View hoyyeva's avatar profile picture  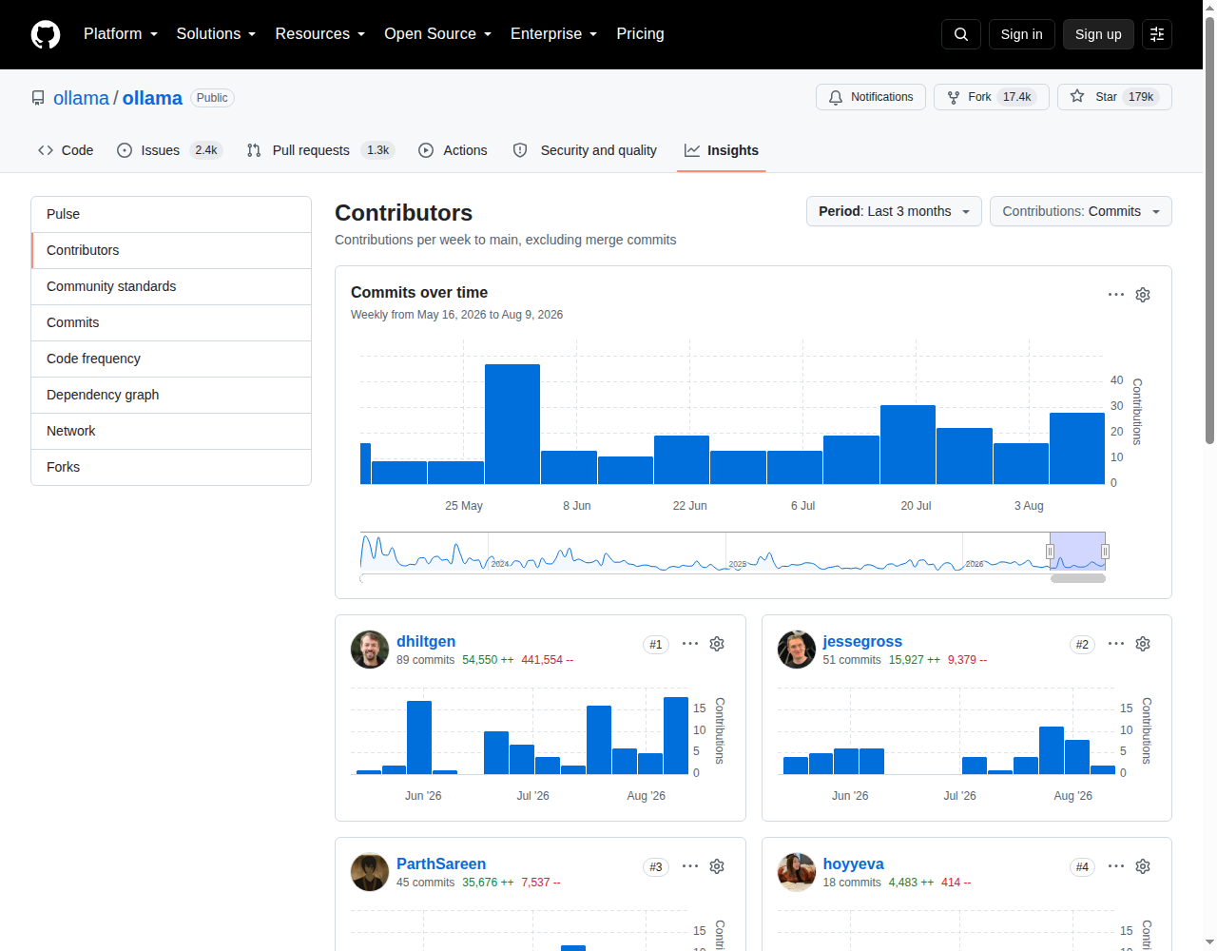pos(797,872)
